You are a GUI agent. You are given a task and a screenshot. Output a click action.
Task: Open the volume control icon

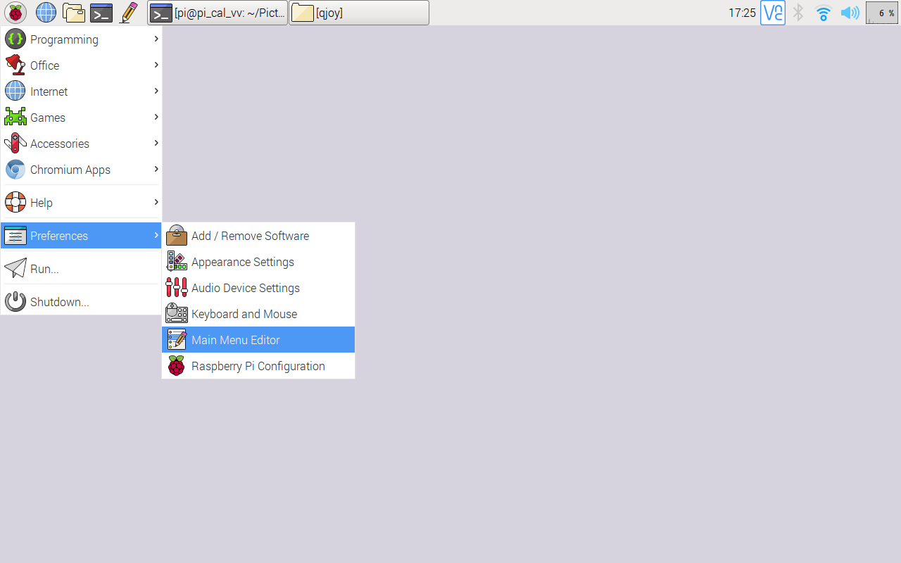tap(850, 12)
